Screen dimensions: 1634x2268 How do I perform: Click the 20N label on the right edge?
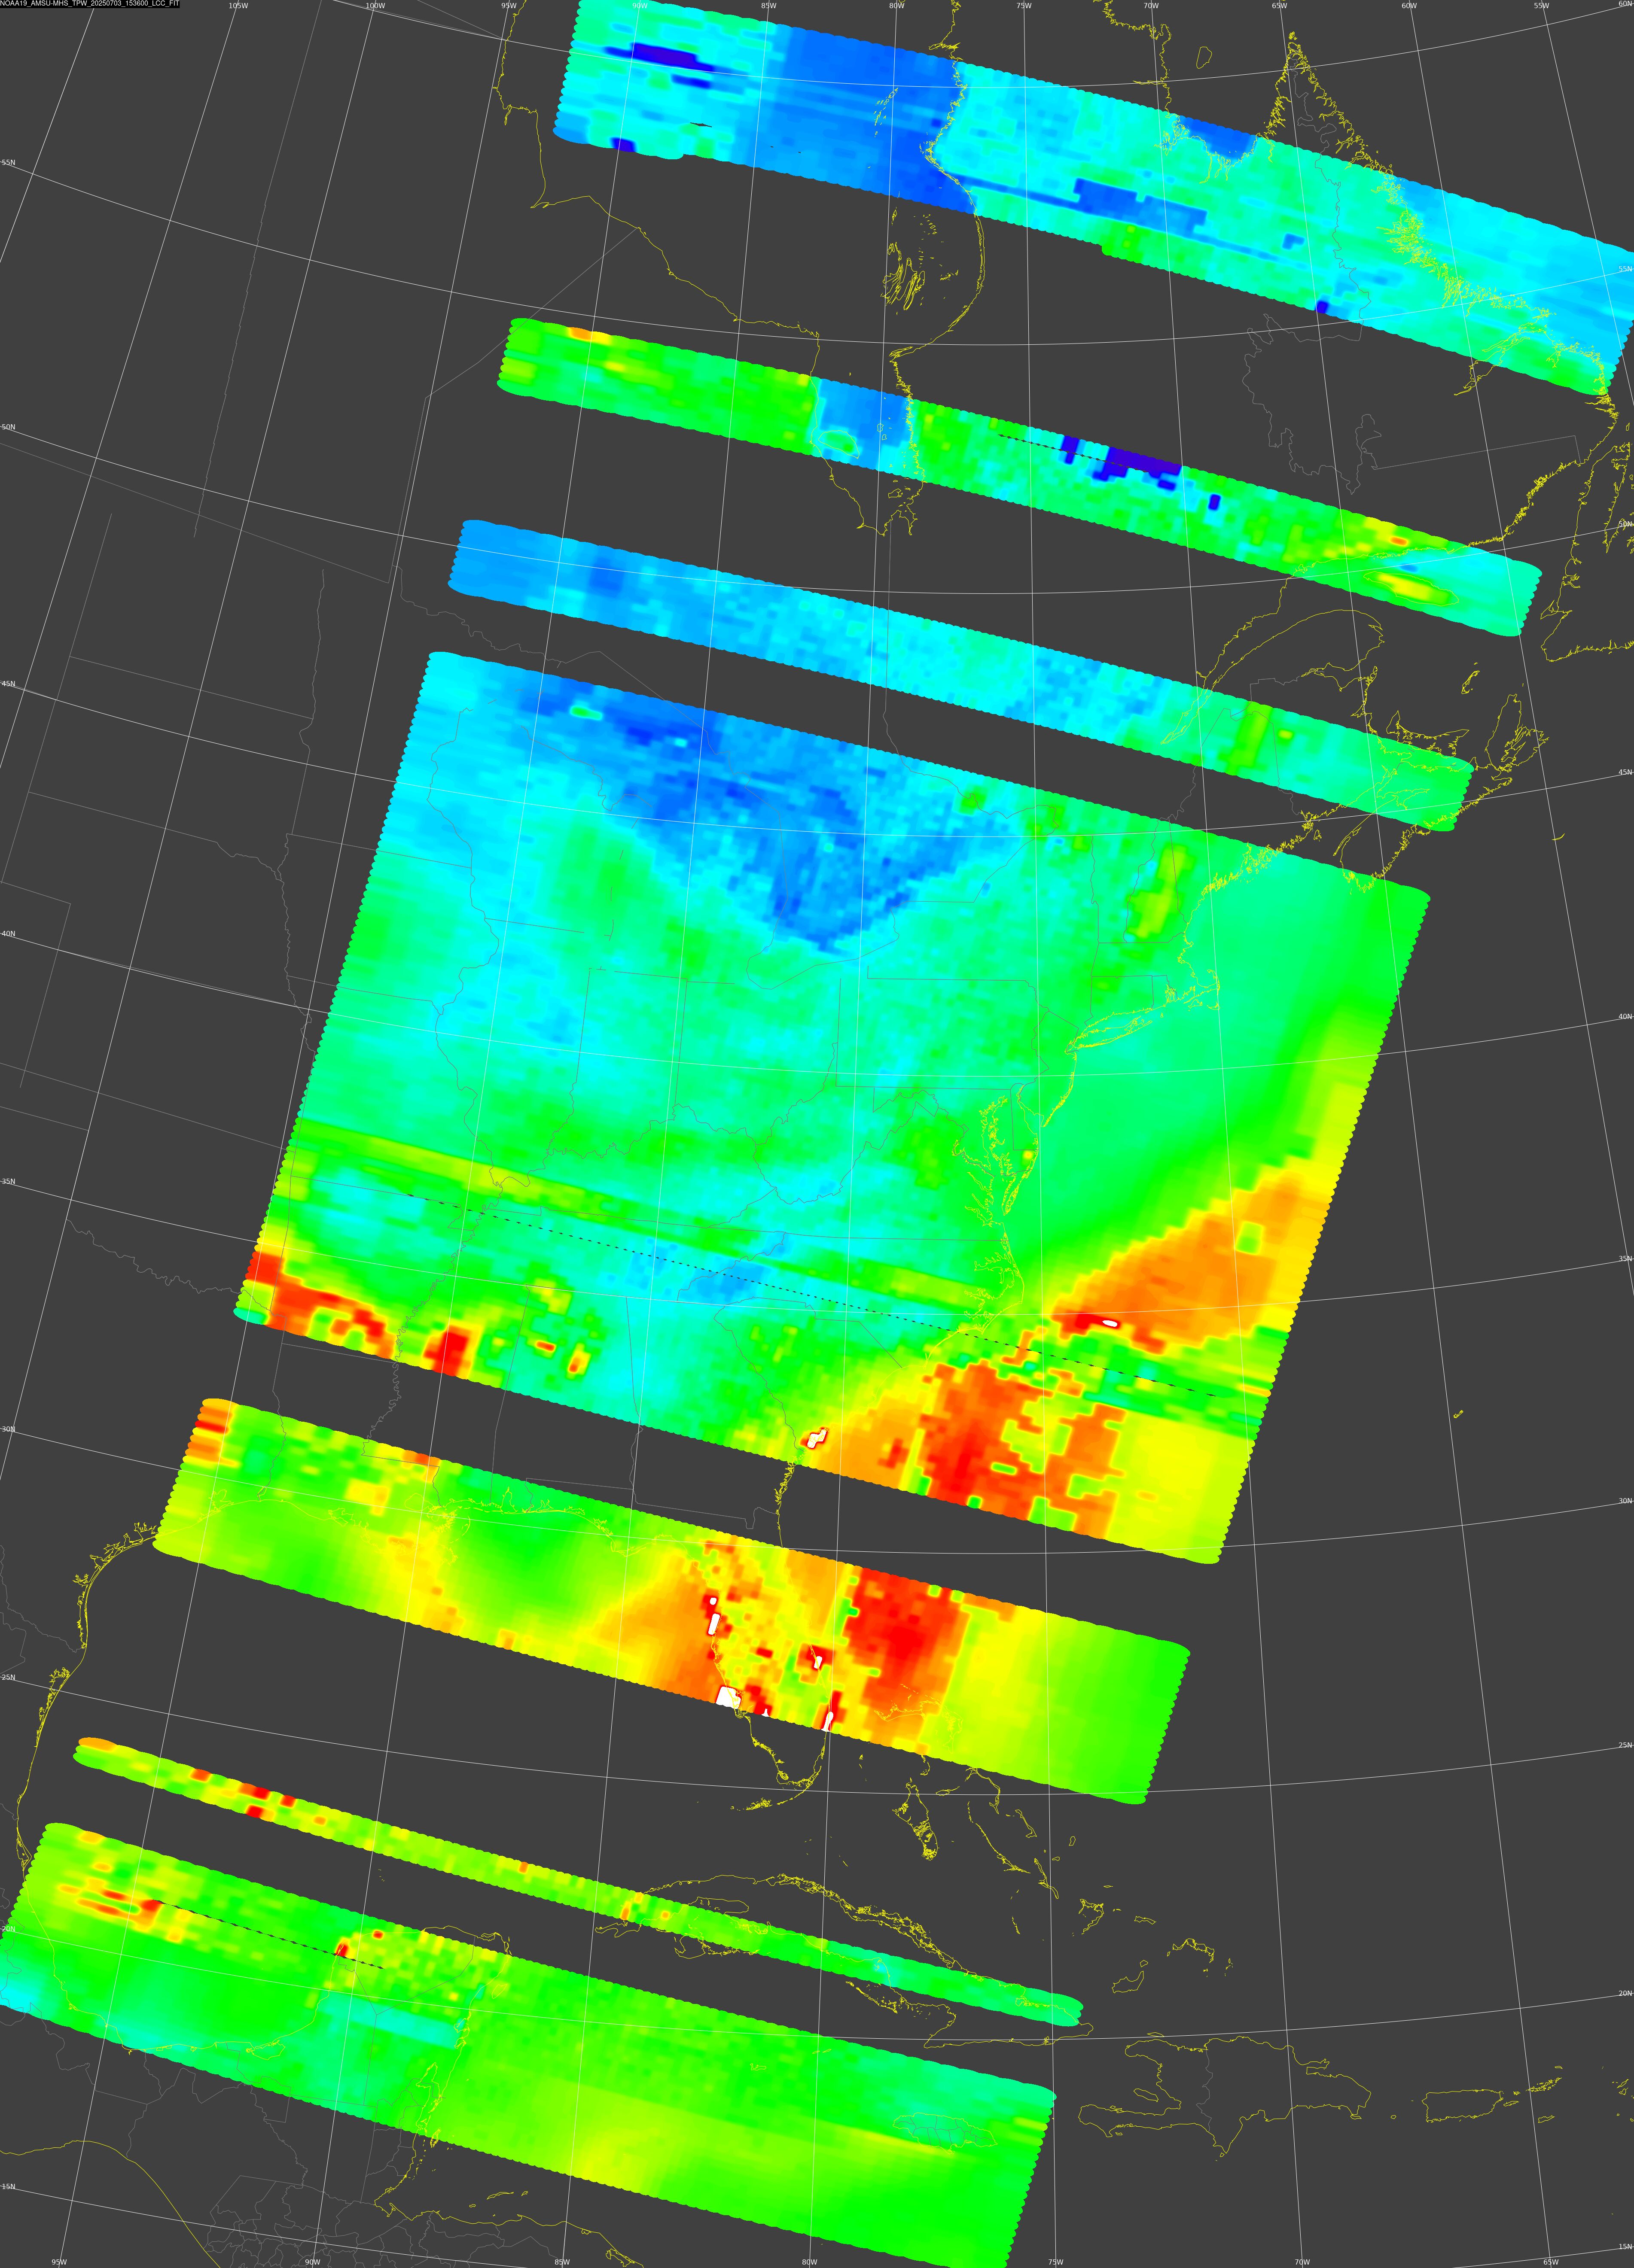pyautogui.click(x=1625, y=1993)
